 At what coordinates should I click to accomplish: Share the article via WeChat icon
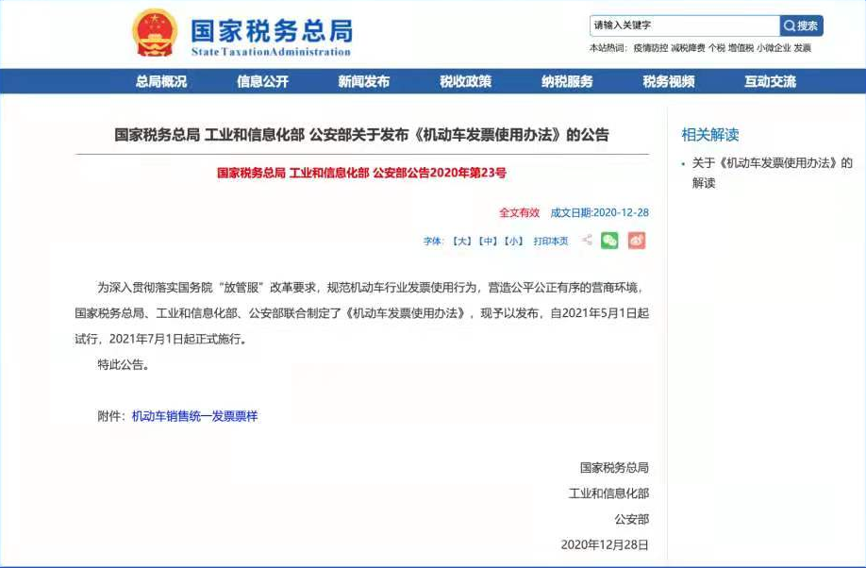pyautogui.click(x=609, y=241)
